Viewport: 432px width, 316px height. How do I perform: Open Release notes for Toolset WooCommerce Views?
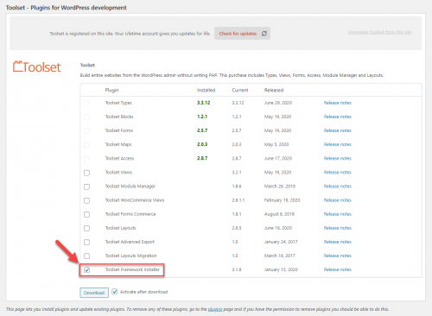click(x=338, y=200)
